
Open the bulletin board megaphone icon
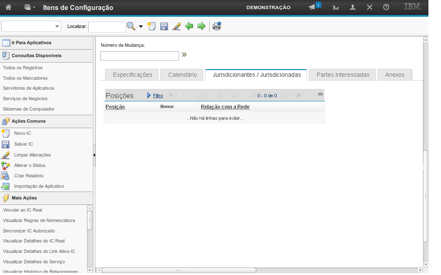pyautogui.click(x=312, y=8)
